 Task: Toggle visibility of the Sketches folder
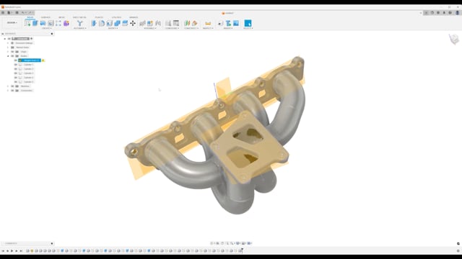click(x=13, y=86)
